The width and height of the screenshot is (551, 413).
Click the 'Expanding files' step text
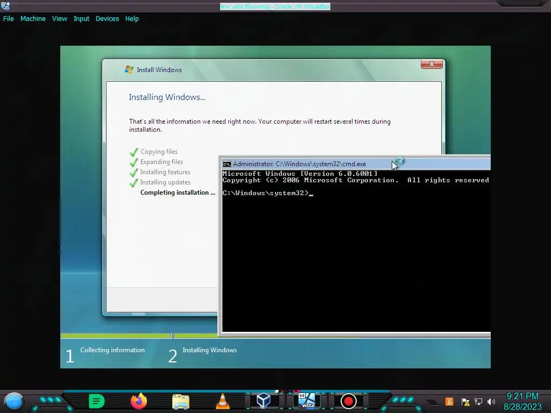(x=161, y=161)
